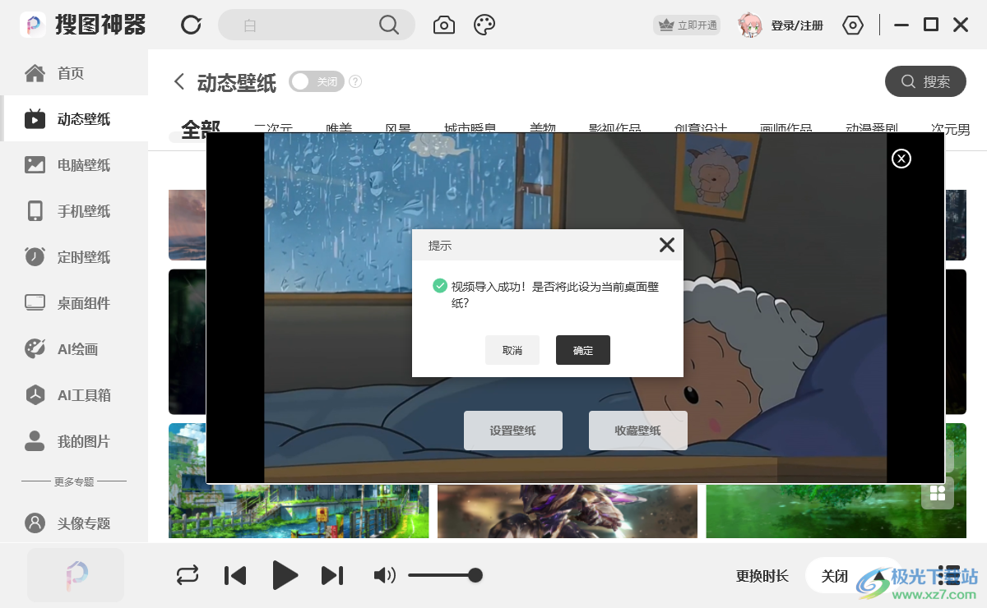Click 取消 in the 提示 dialog
This screenshot has height=608, width=987.
point(512,350)
